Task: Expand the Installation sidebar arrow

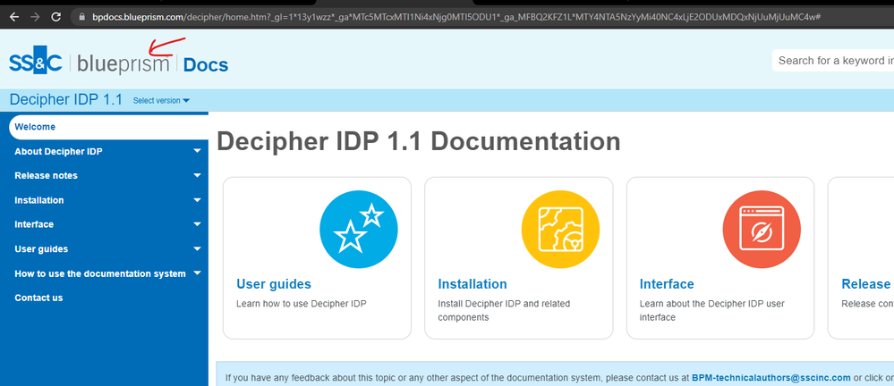Action: [197, 200]
